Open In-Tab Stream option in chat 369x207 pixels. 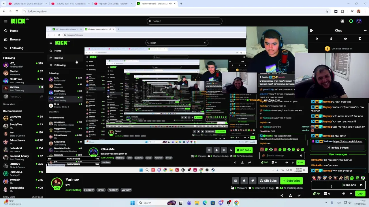[x=338, y=148]
